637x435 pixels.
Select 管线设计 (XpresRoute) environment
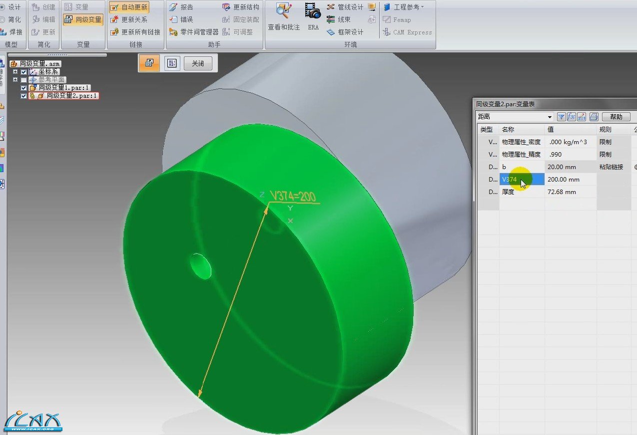(345, 7)
